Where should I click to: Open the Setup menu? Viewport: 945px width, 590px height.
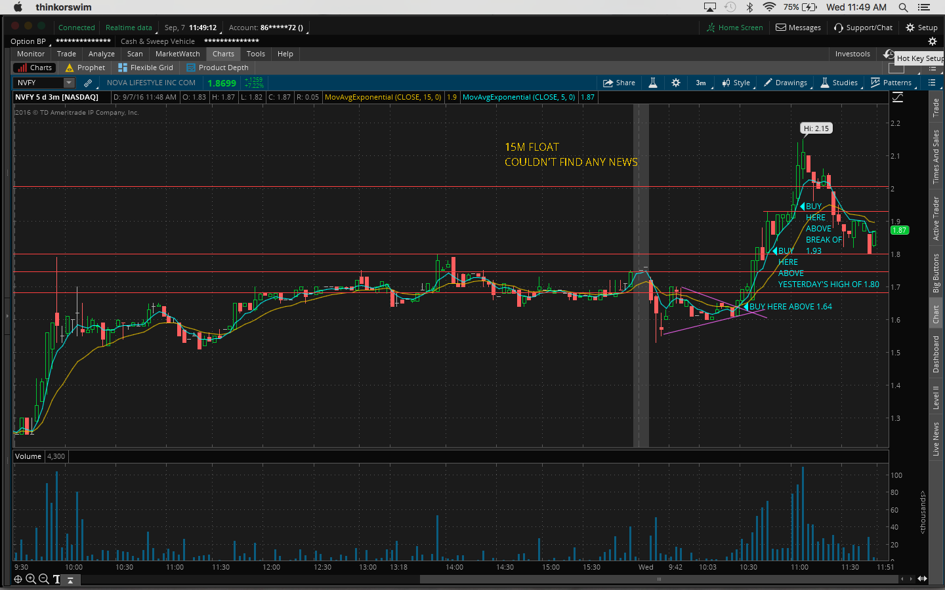pos(921,28)
